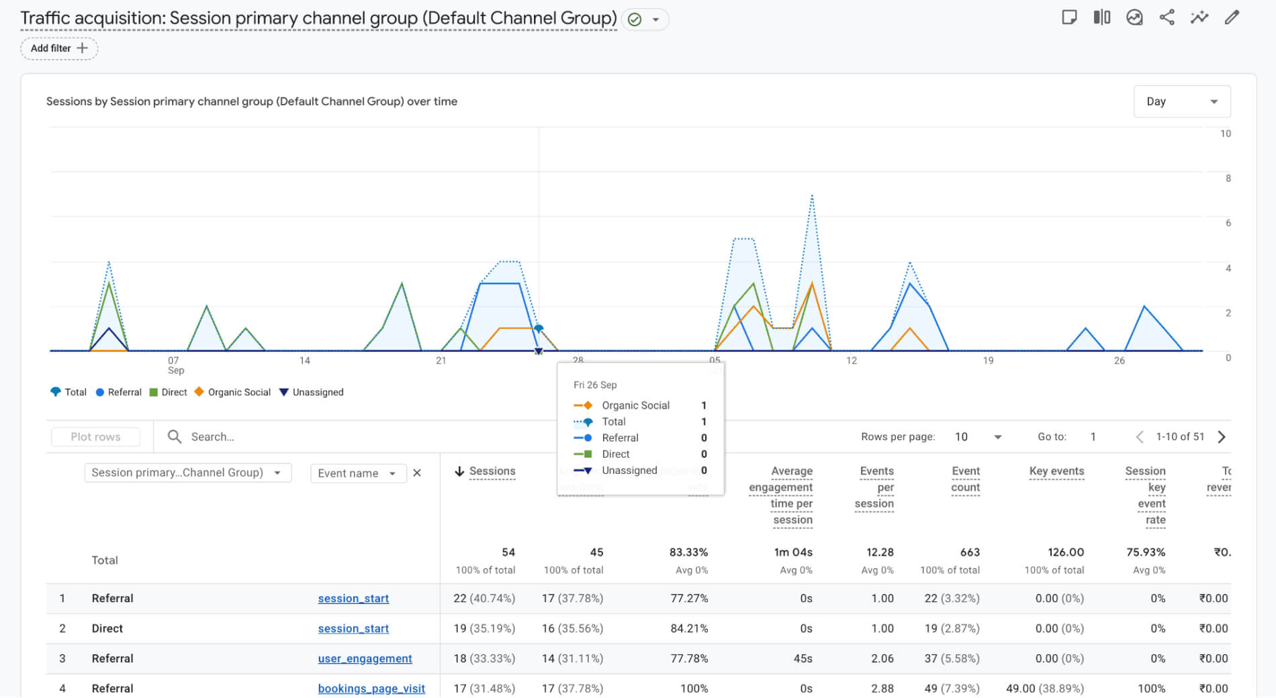Screen dimensions: 1276x698
Task: Toggle the Referral series in the chart legend
Action: [118, 392]
